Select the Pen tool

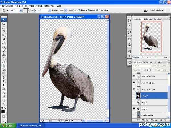4,77
